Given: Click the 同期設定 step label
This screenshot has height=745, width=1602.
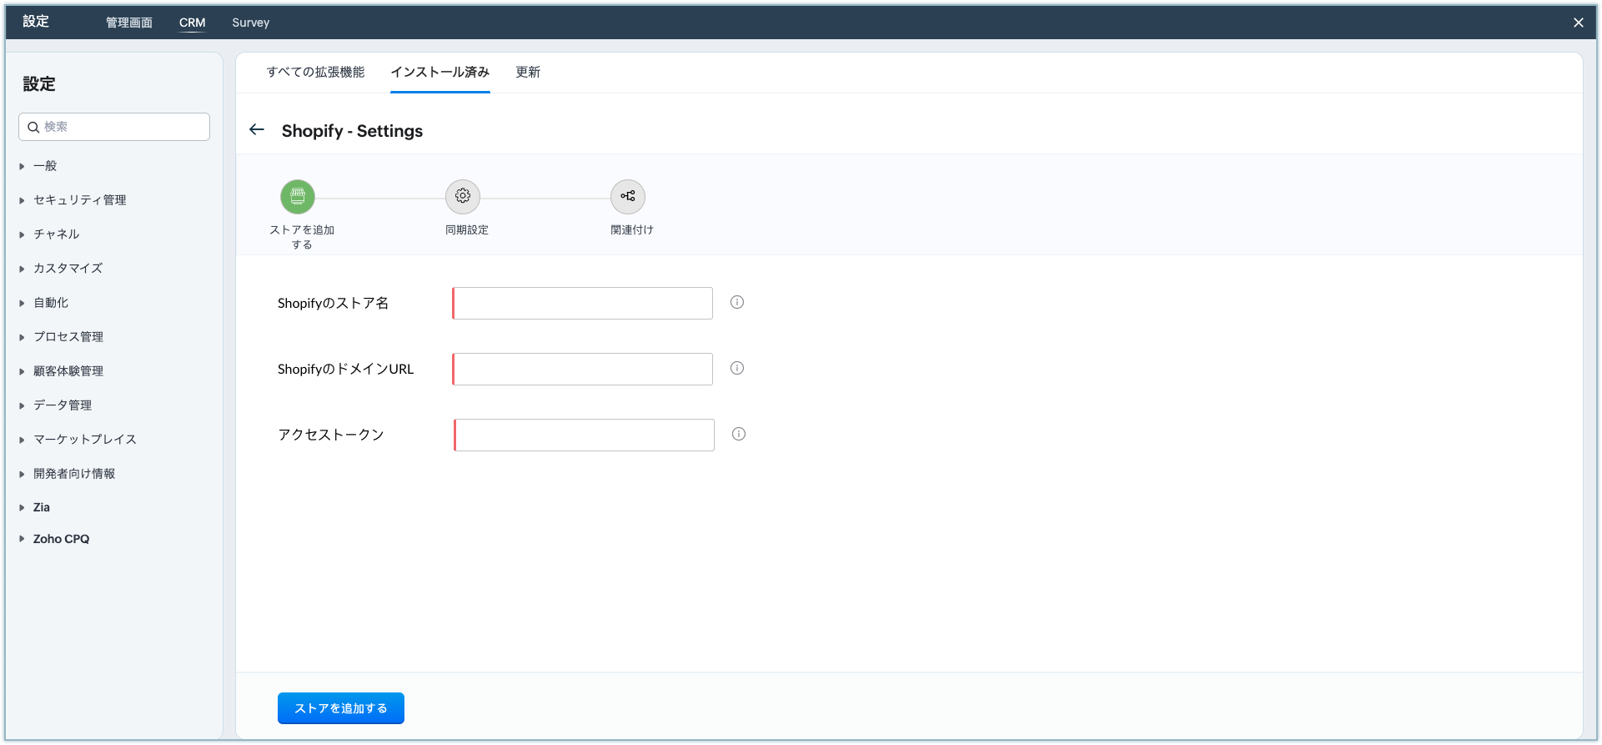Looking at the screenshot, I should (467, 230).
